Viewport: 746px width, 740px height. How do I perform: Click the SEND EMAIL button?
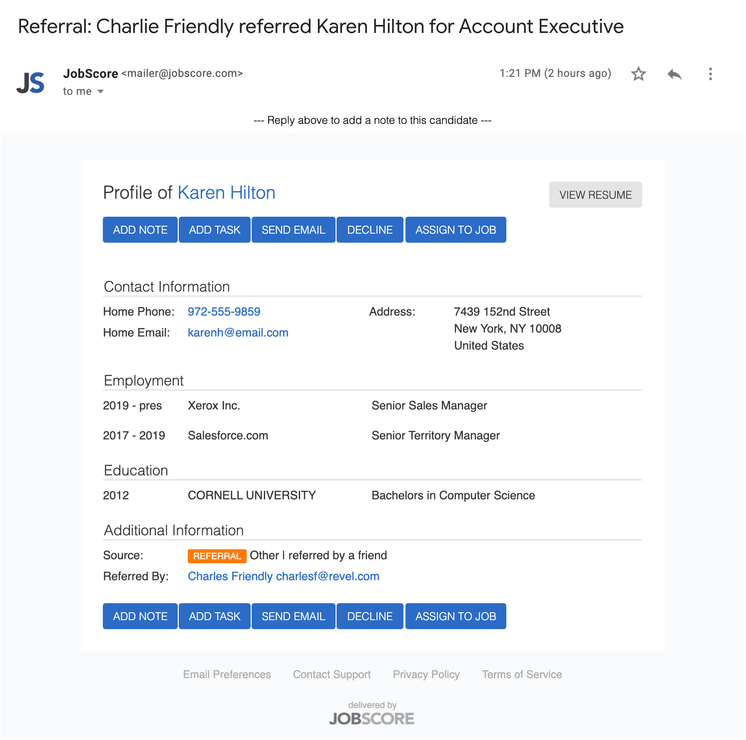293,230
